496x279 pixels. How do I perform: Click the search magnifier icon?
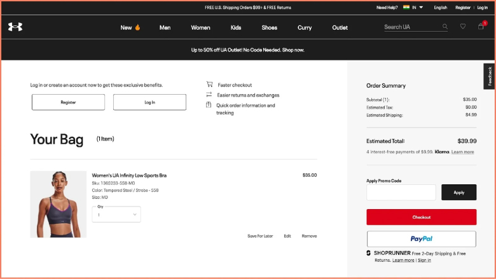(x=444, y=27)
